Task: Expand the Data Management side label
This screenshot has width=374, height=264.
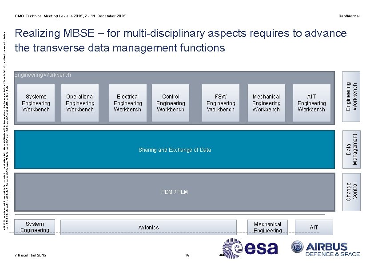Action: (350, 150)
